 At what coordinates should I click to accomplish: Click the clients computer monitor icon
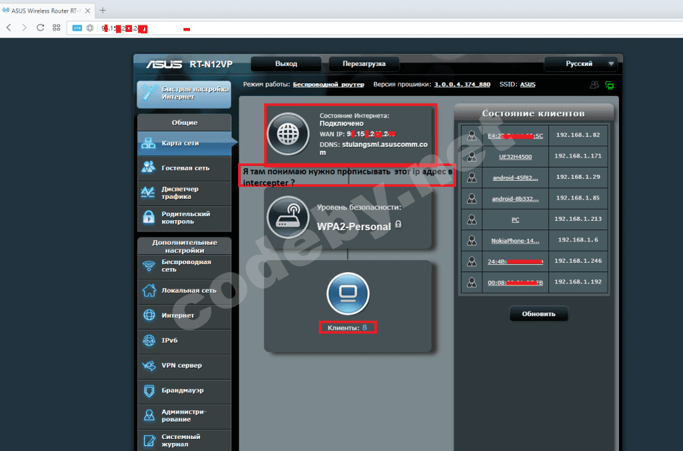[x=348, y=294]
